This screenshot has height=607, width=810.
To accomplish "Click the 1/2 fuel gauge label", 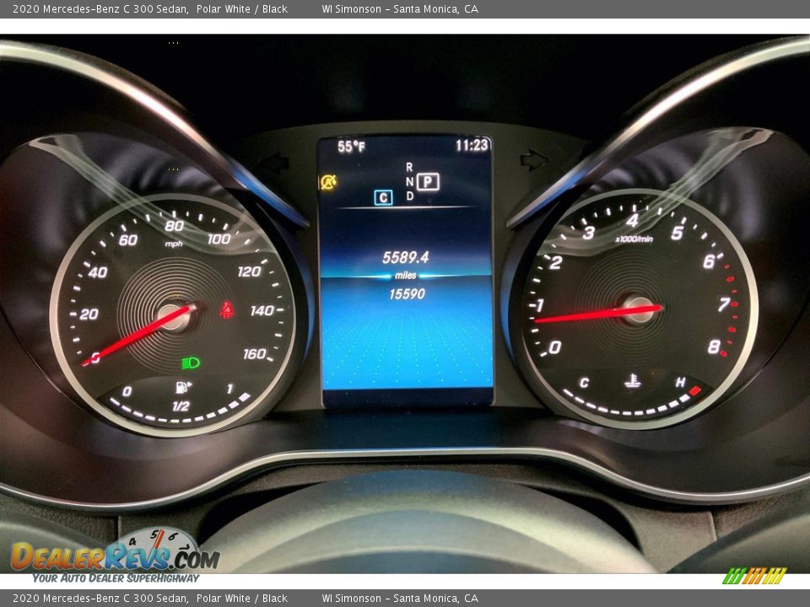I will pos(180,406).
